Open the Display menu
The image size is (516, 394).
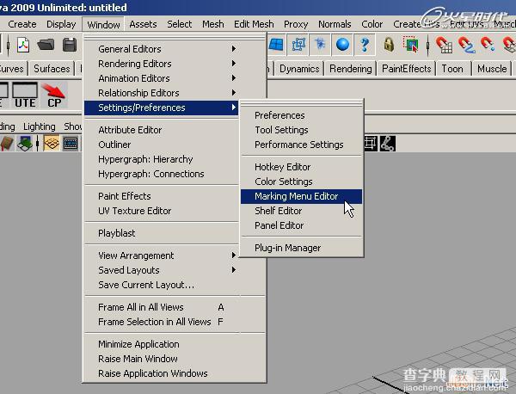61,24
